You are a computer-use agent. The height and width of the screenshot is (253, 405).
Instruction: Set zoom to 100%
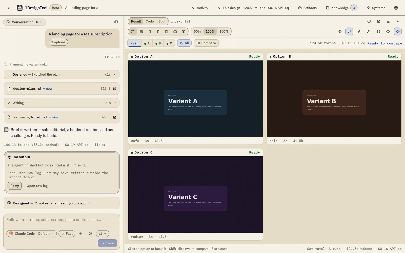[x=210, y=32]
